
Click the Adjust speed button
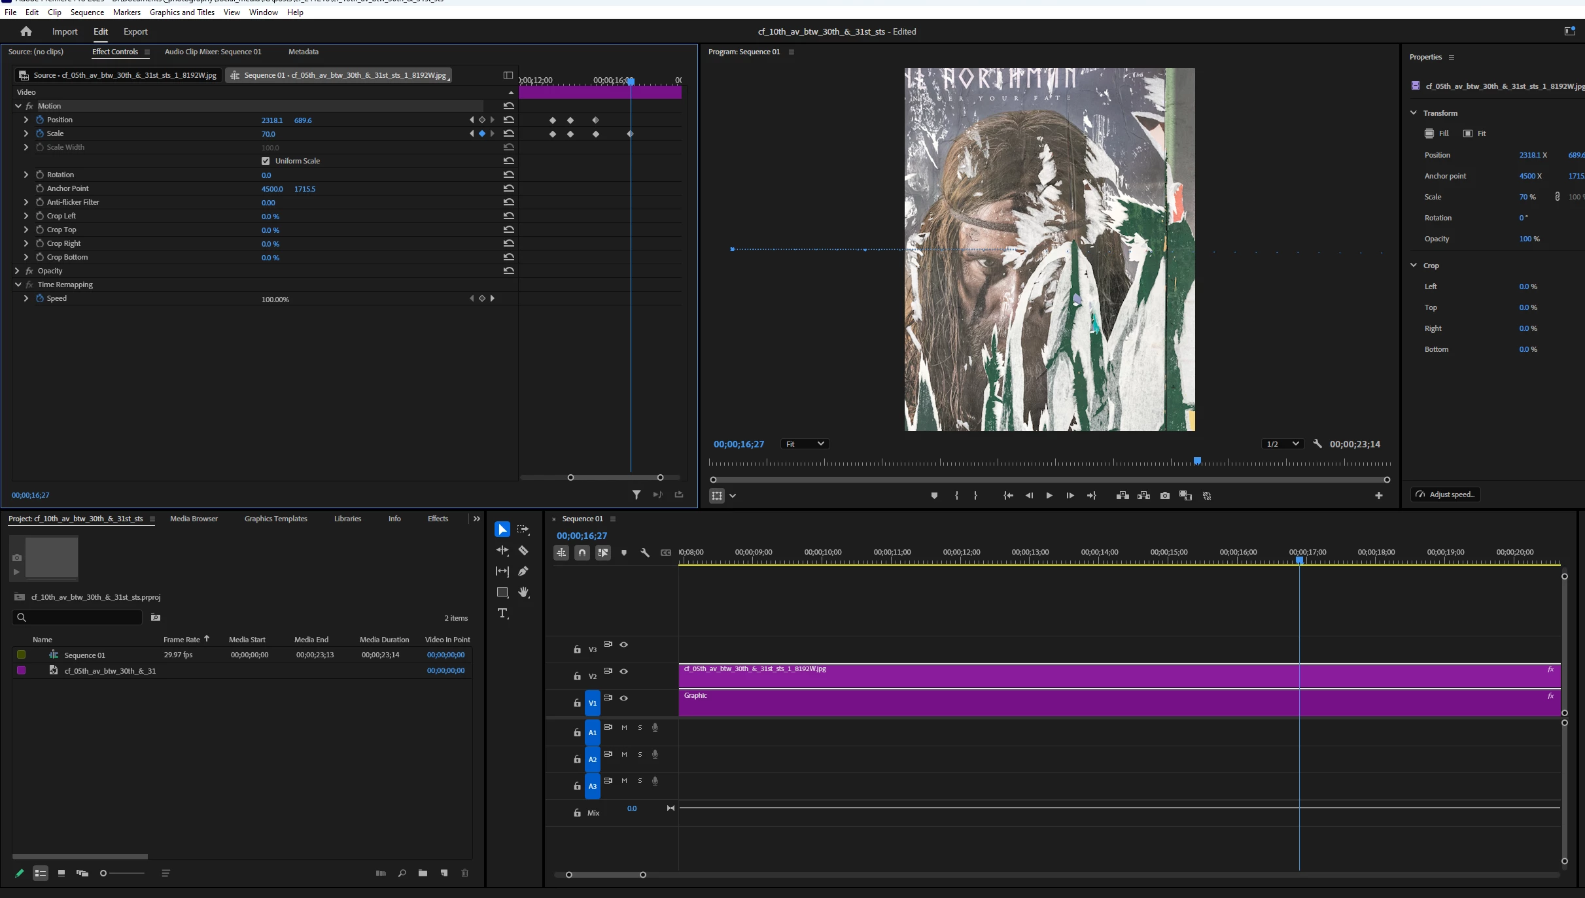click(x=1446, y=494)
